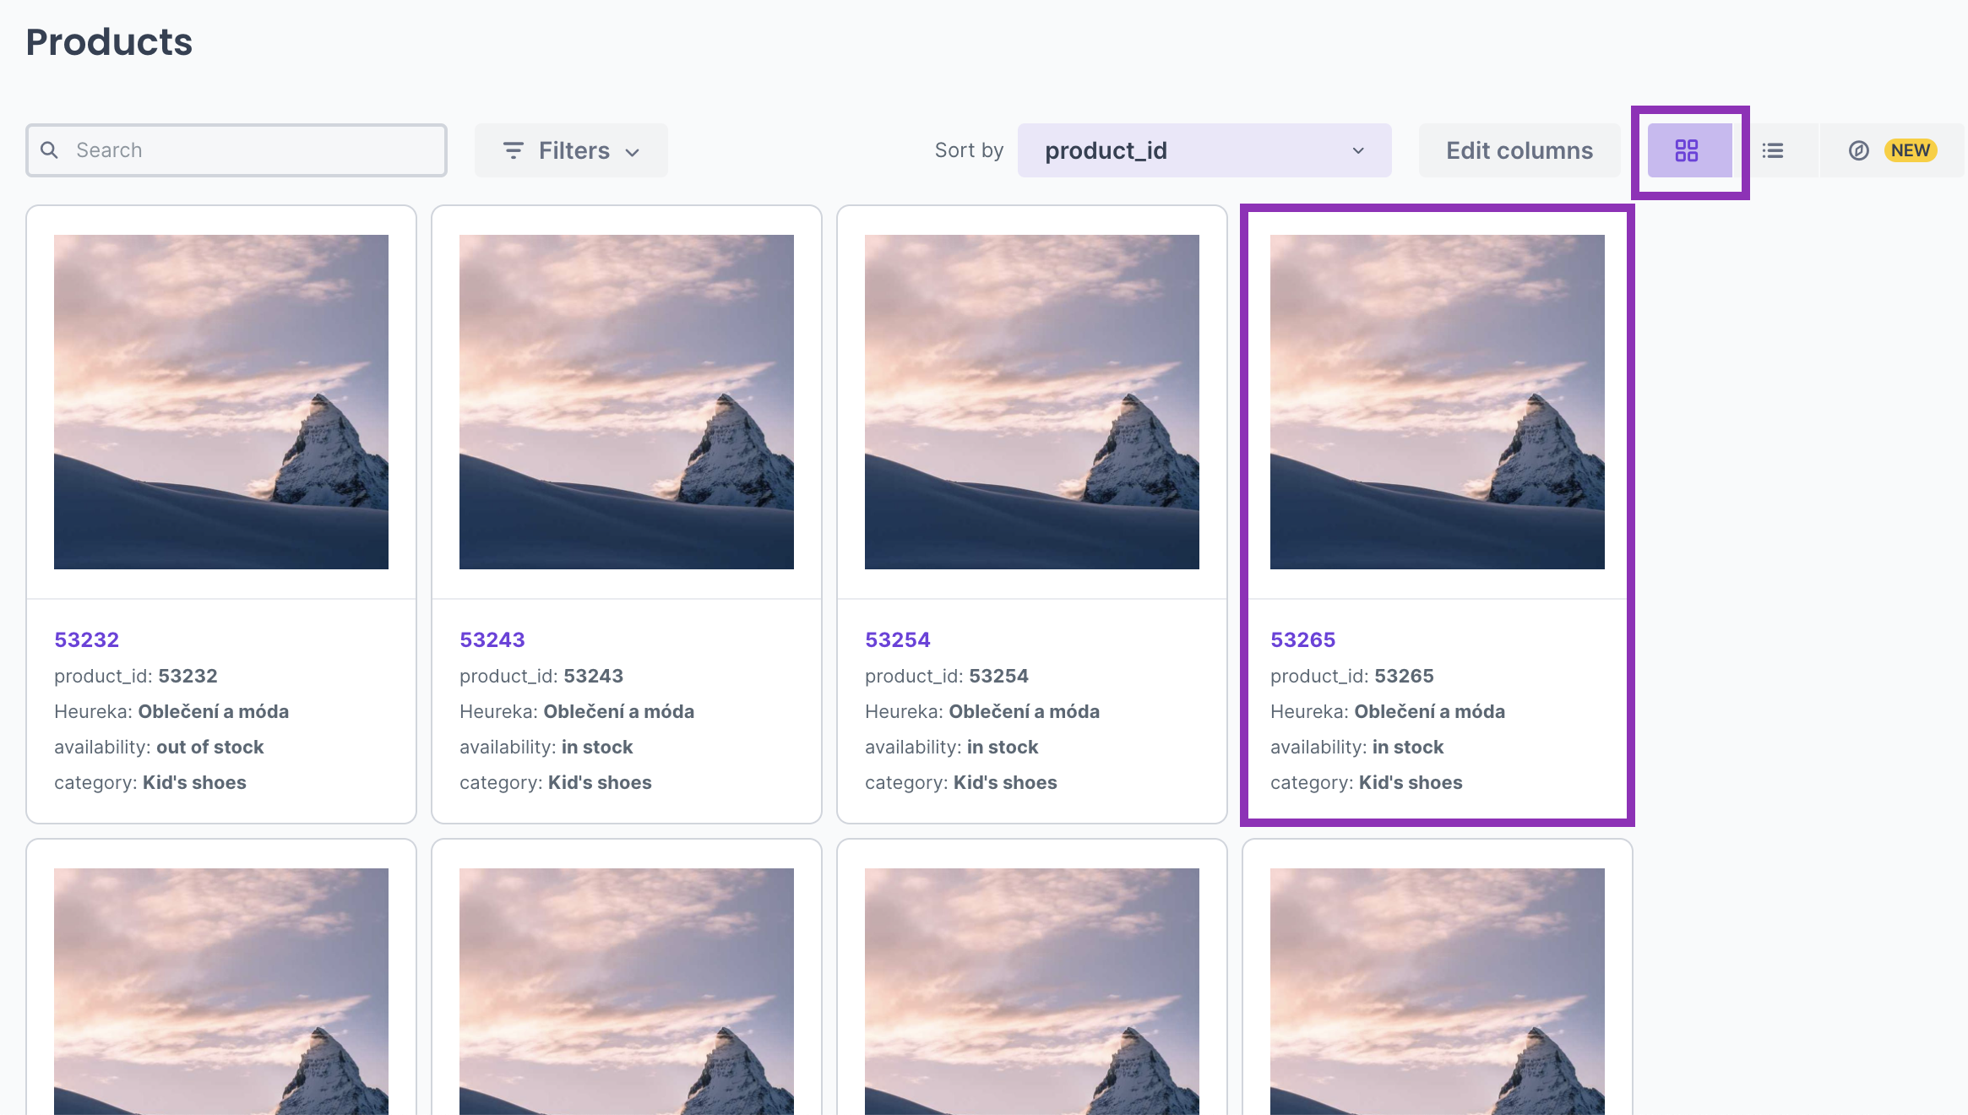Screen dimensions: 1968x1115
Task: Click the thumbnail of product 53243
Action: tap(627, 401)
